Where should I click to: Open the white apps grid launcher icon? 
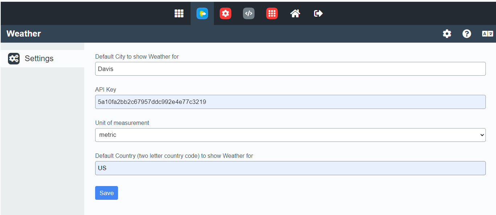[x=179, y=13]
